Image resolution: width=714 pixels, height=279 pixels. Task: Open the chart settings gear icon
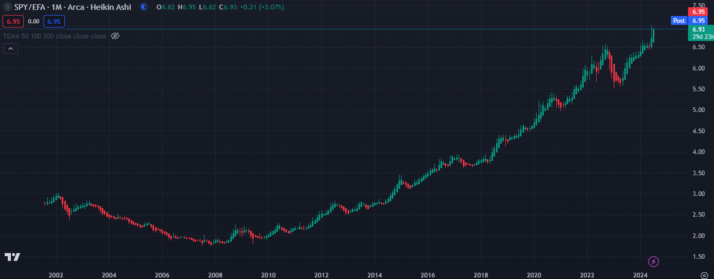tap(704, 275)
